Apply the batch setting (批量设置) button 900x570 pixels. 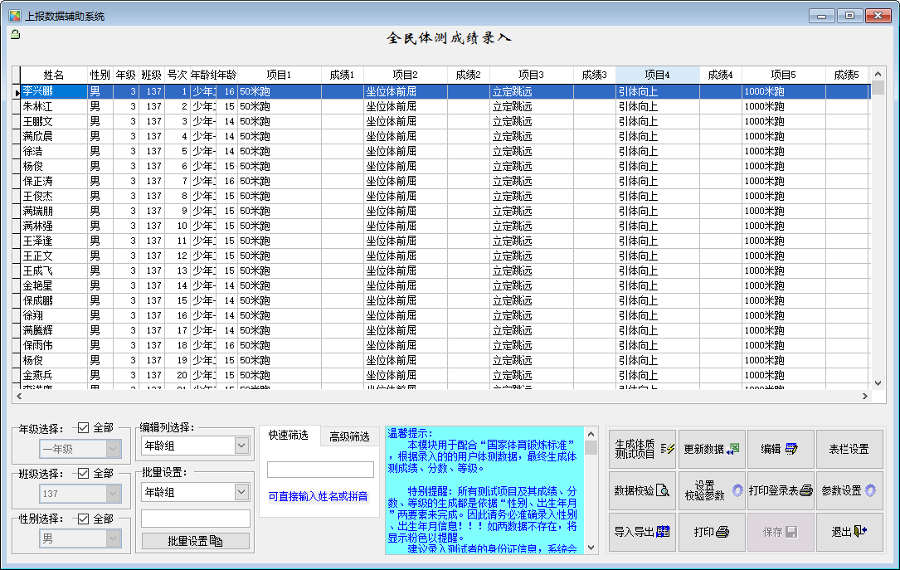[x=196, y=541]
